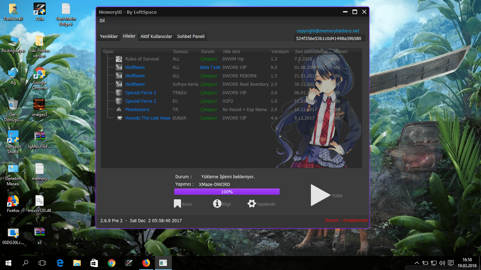Open Google Chrome desktop shortcut
Screen dimensions: 481x270
tap(39, 79)
